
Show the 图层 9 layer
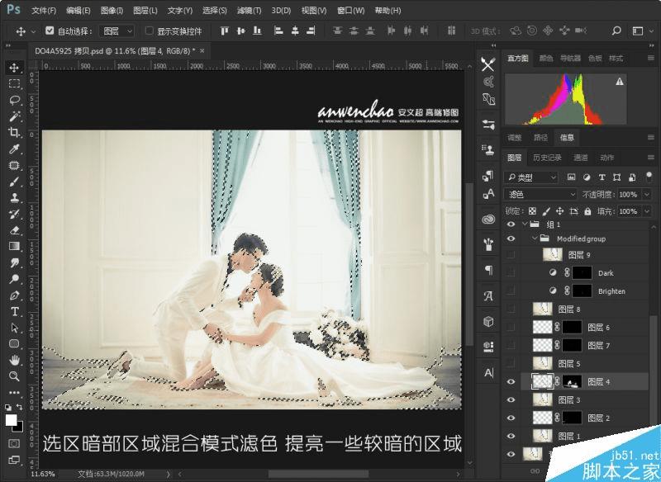coord(511,255)
